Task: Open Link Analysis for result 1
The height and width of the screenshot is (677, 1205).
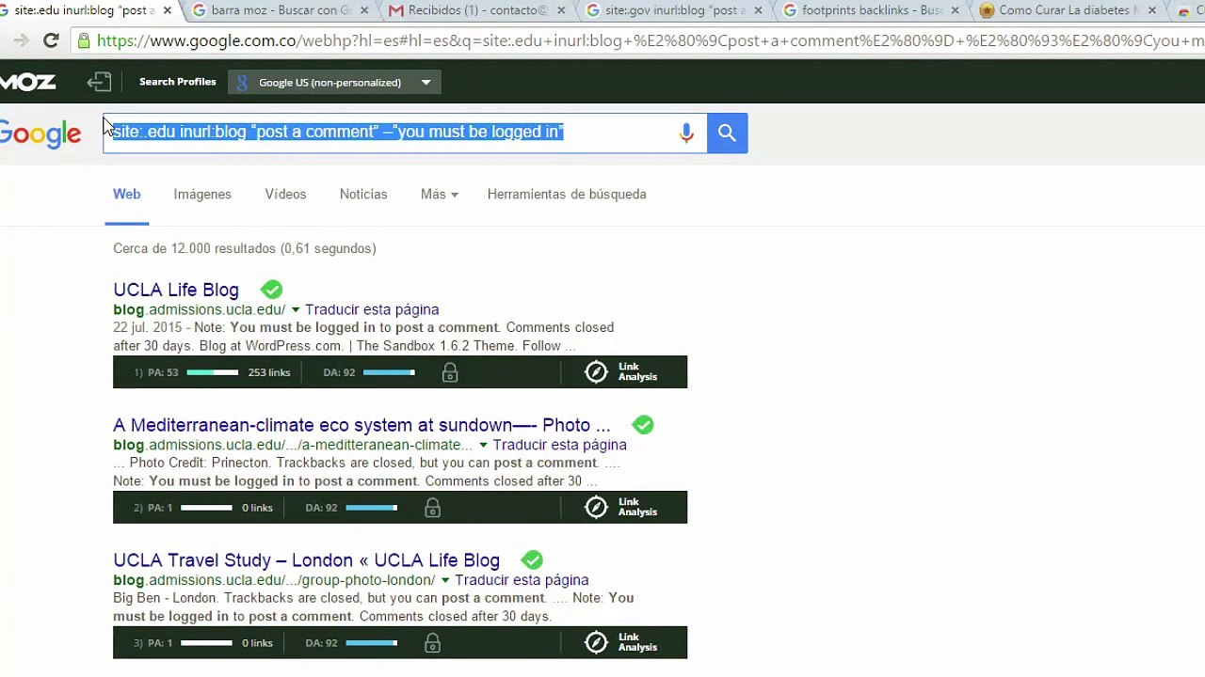Action: pyautogui.click(x=621, y=372)
